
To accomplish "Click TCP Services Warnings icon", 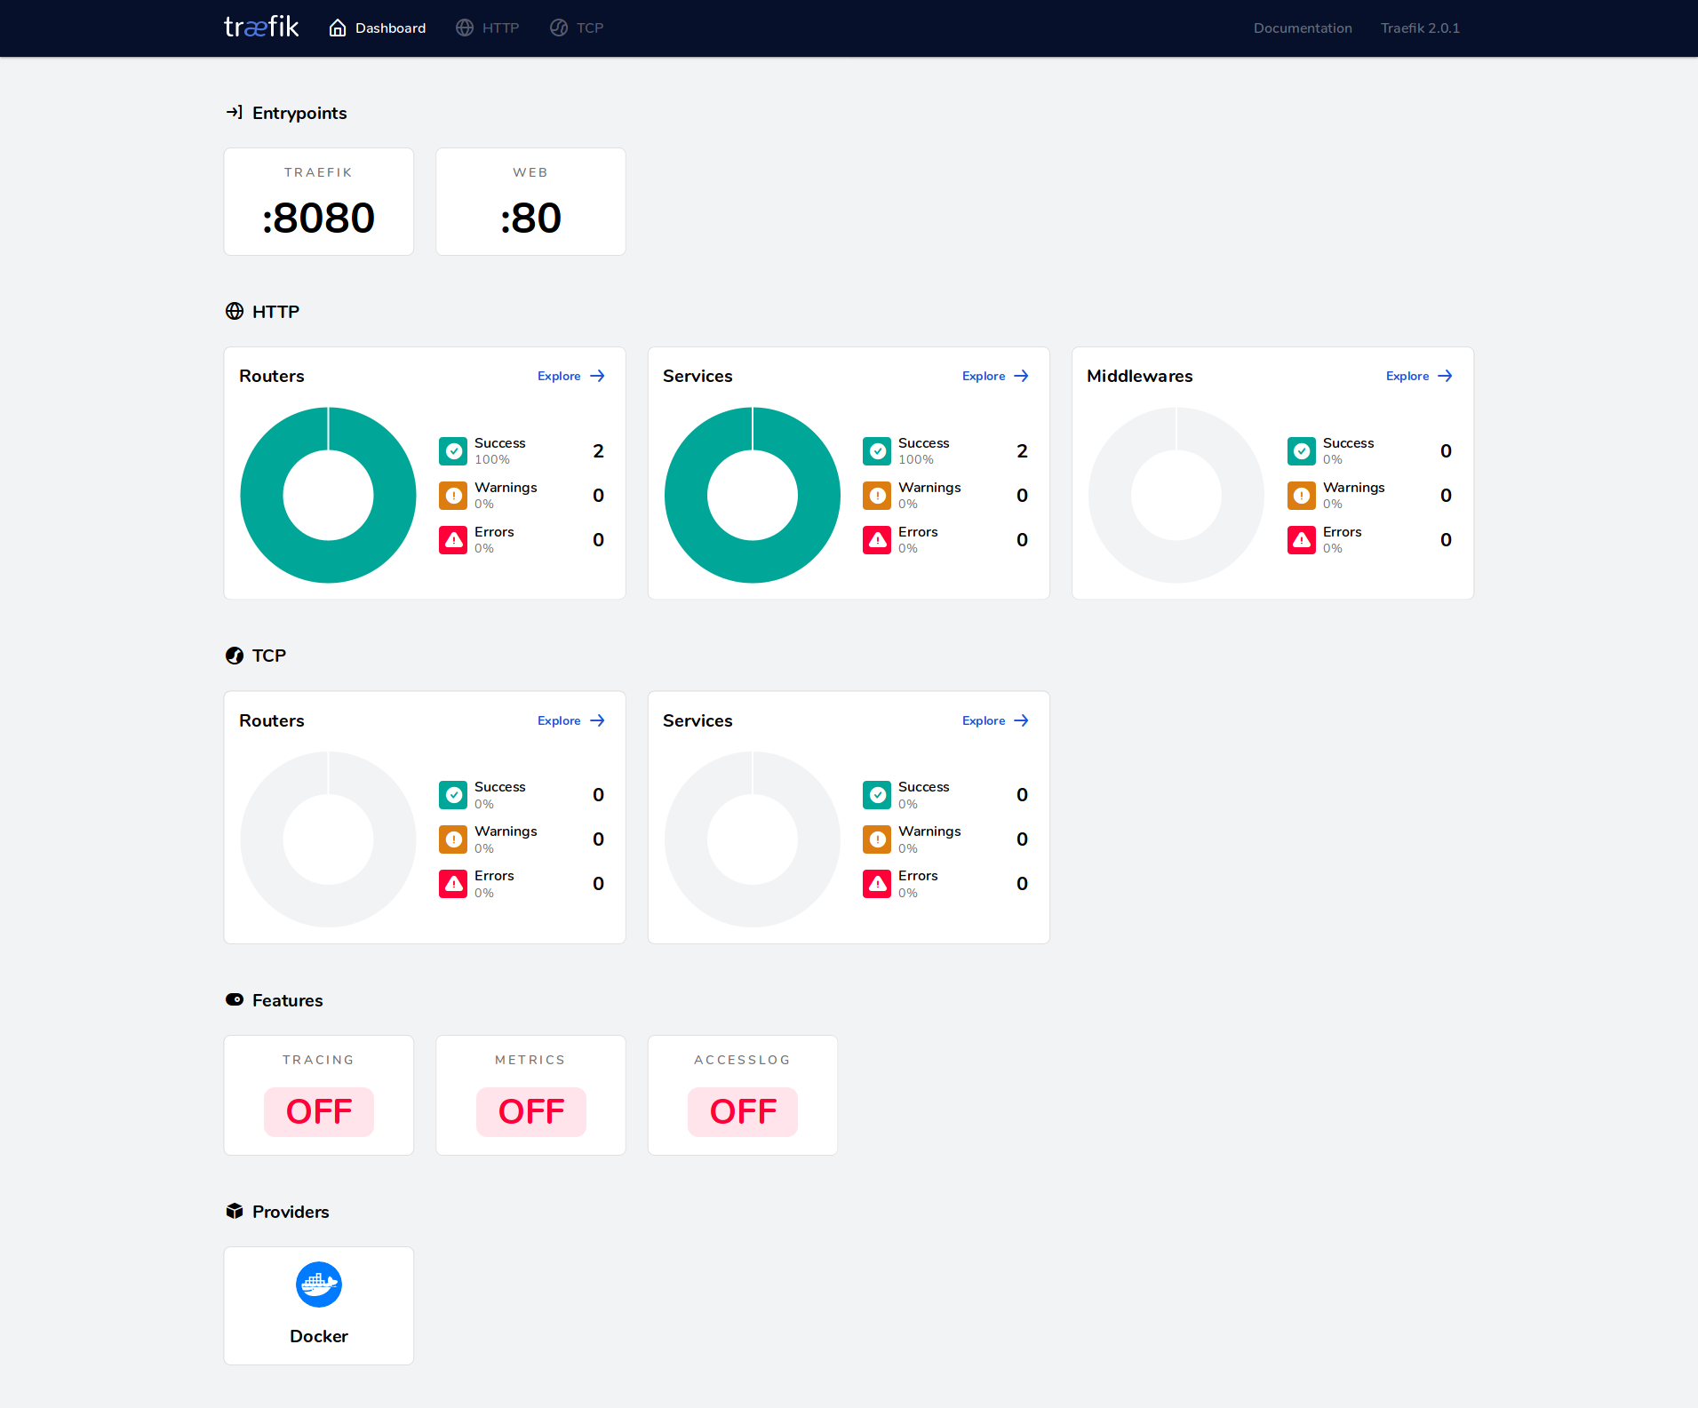I will tap(877, 839).
